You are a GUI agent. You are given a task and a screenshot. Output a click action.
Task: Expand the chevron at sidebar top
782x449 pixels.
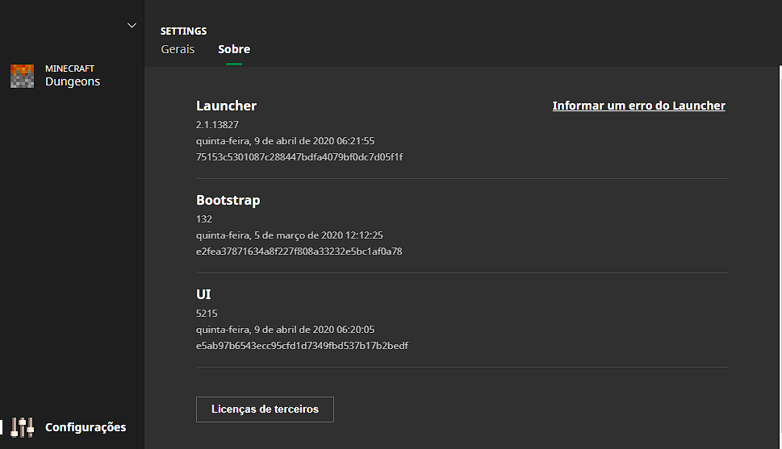click(132, 26)
